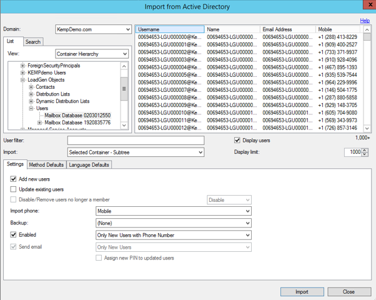Switch to the Settings tab

15,164
